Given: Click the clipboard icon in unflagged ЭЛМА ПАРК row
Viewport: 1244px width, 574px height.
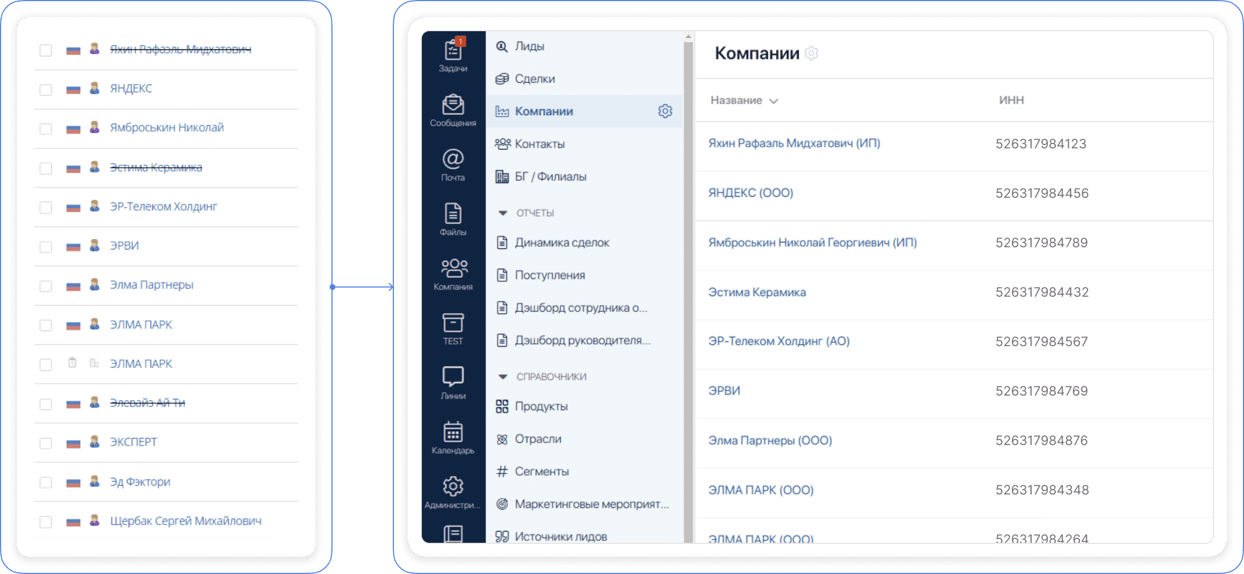Looking at the screenshot, I should point(72,363).
